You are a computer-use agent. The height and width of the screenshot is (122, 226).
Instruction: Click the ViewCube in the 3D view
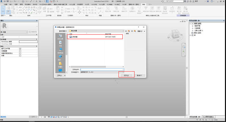[175, 34]
